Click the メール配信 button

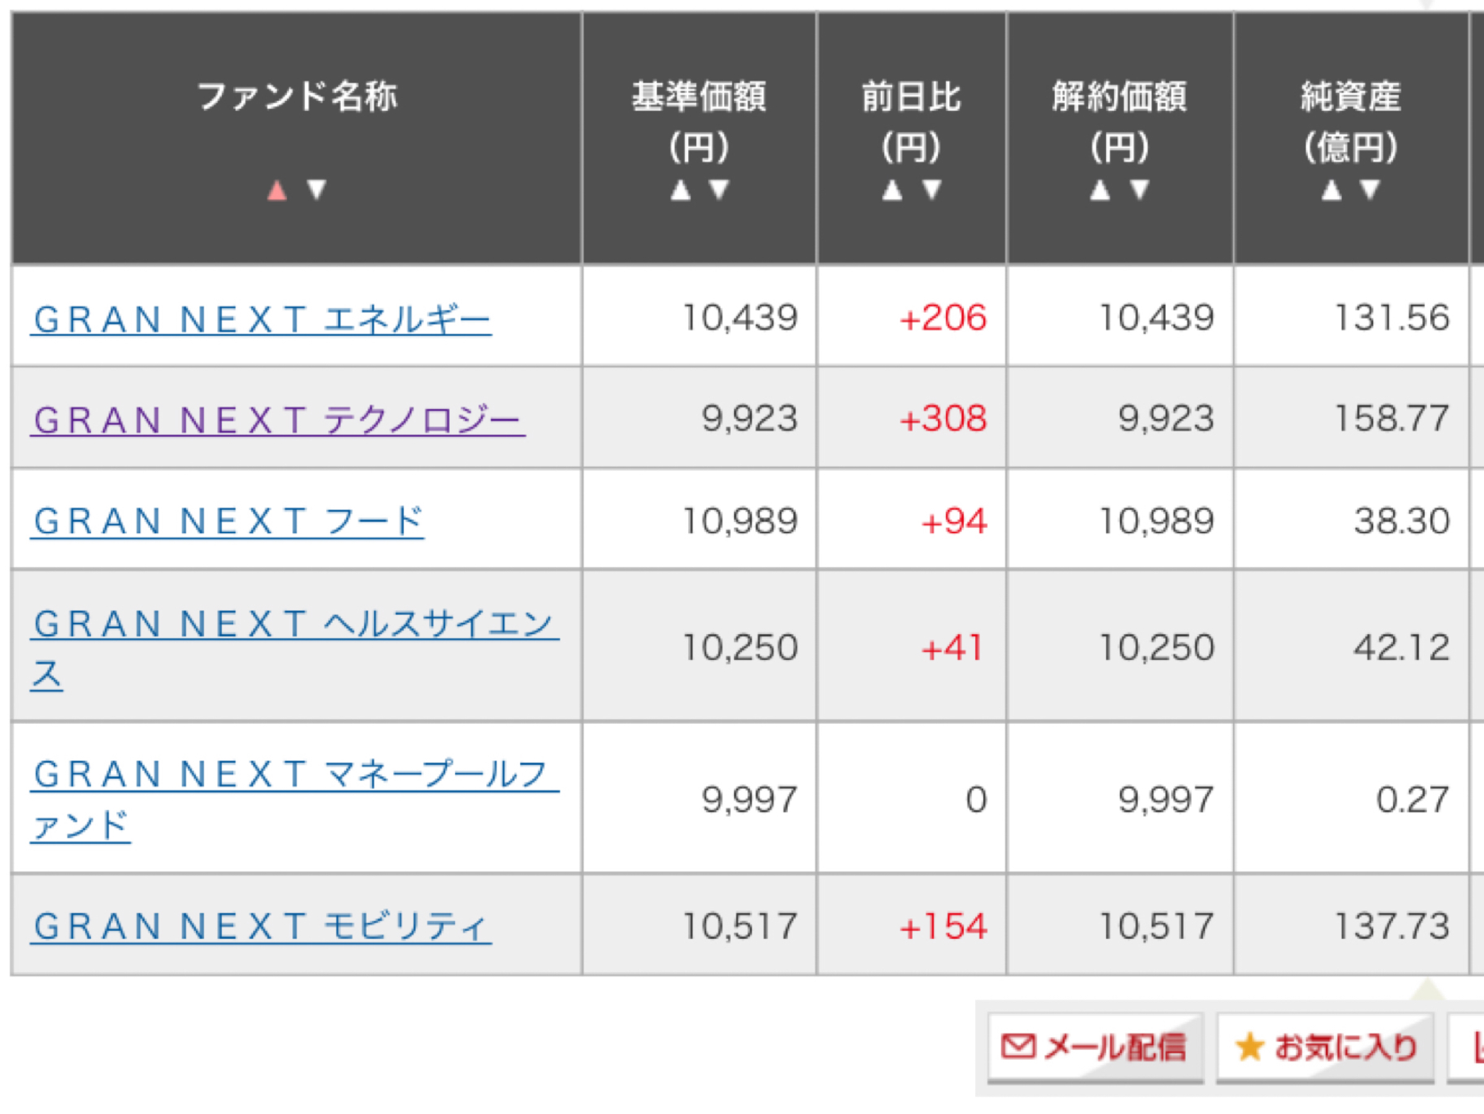pos(1096,1047)
